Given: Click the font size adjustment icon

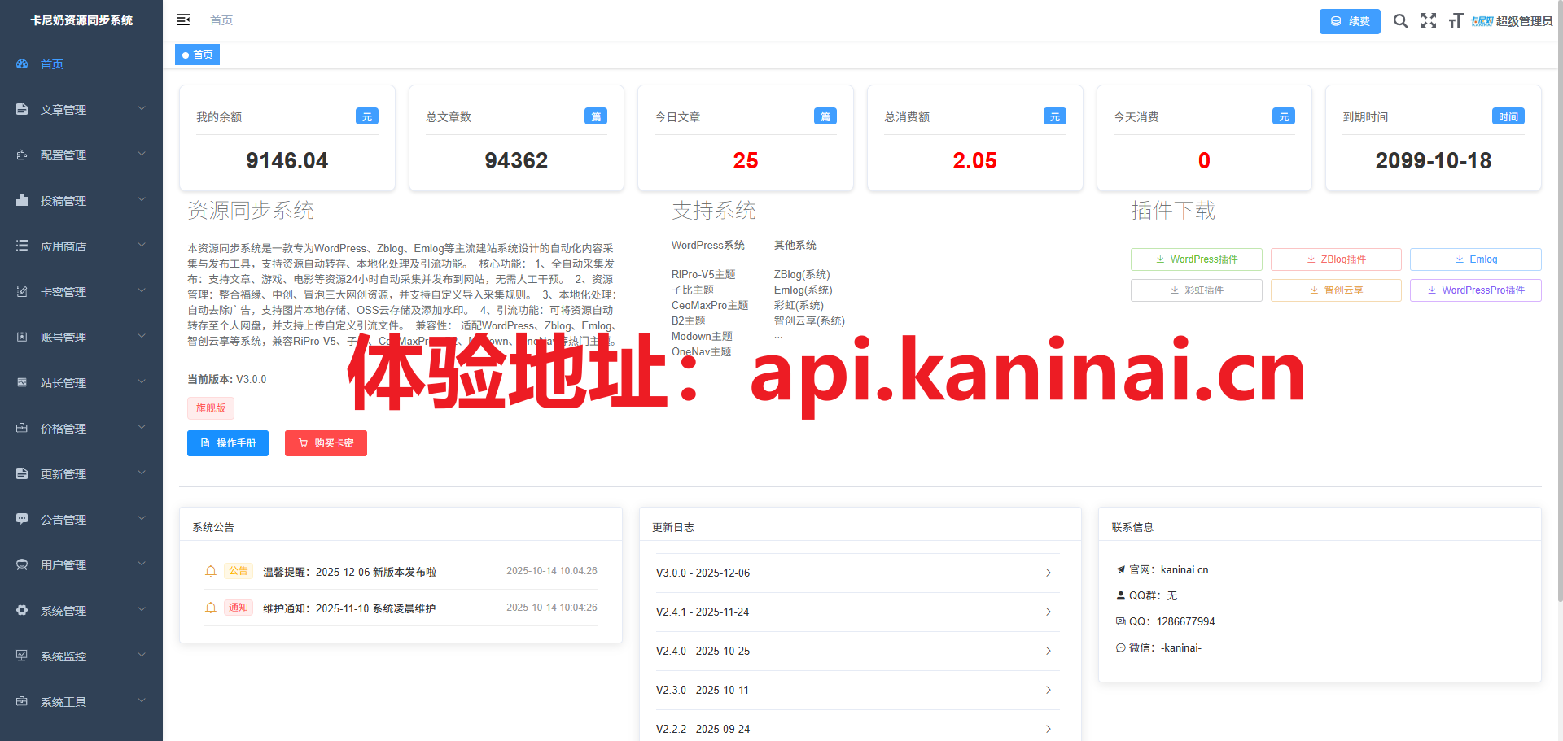Looking at the screenshot, I should pos(1456,21).
